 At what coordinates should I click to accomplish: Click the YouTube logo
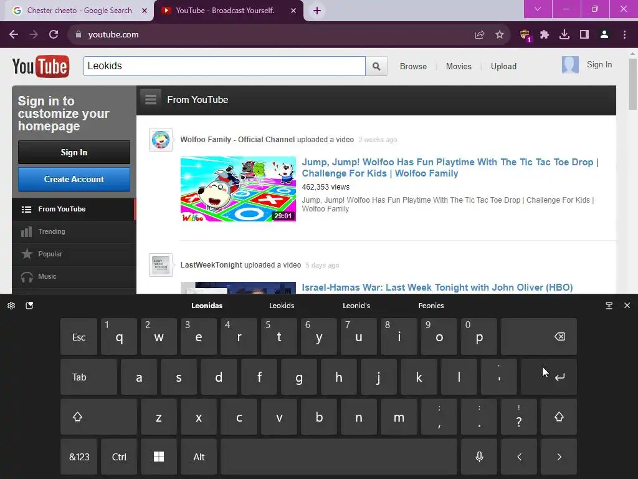click(x=40, y=66)
